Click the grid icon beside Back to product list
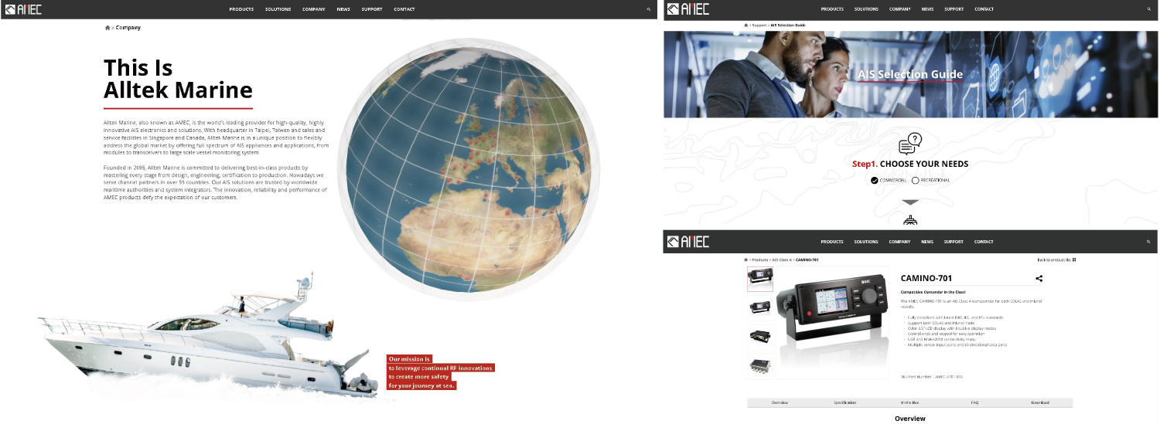This screenshot has height=424, width=1160. click(x=1074, y=259)
